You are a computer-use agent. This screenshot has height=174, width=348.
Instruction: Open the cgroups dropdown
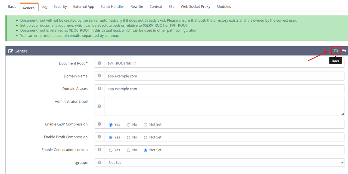[225, 163]
